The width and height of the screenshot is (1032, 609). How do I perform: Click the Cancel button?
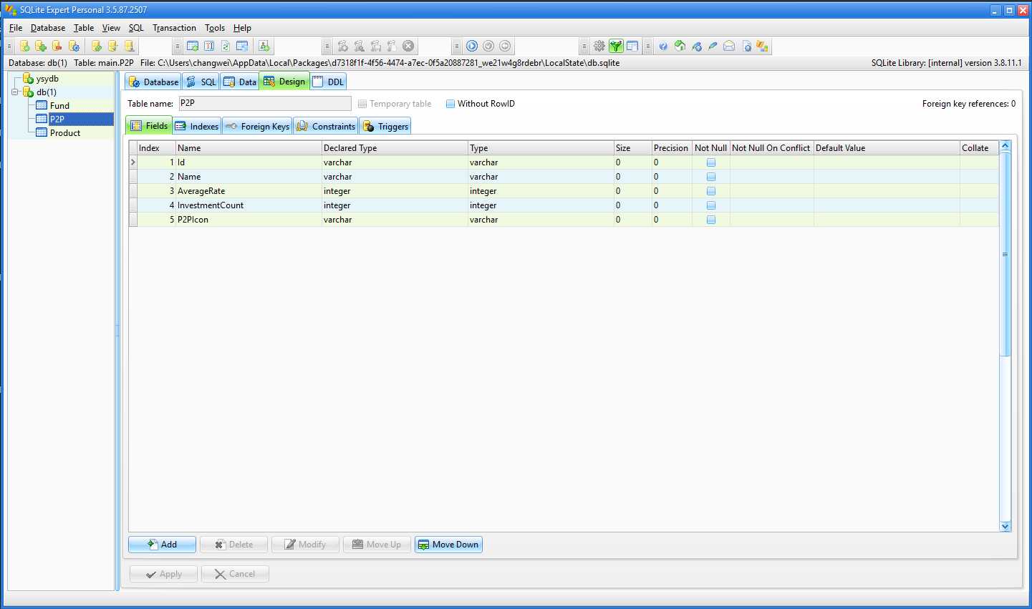[235, 574]
